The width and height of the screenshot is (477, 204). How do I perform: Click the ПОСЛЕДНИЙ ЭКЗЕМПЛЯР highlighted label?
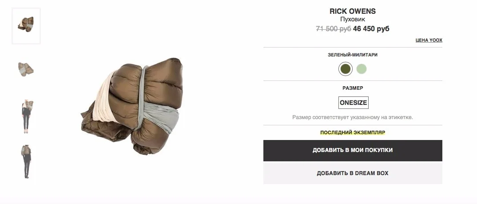tap(353, 133)
